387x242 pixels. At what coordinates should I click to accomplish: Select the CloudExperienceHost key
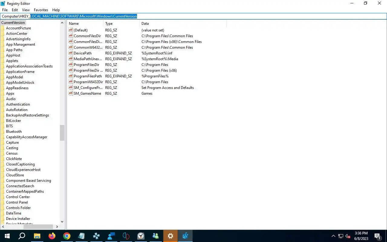tap(23, 170)
